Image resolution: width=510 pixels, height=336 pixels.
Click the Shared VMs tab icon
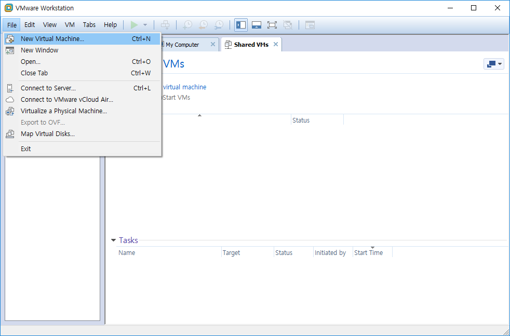(x=229, y=45)
